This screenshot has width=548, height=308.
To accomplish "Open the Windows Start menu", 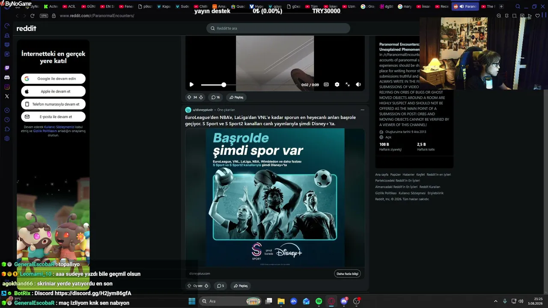I will [192, 301].
